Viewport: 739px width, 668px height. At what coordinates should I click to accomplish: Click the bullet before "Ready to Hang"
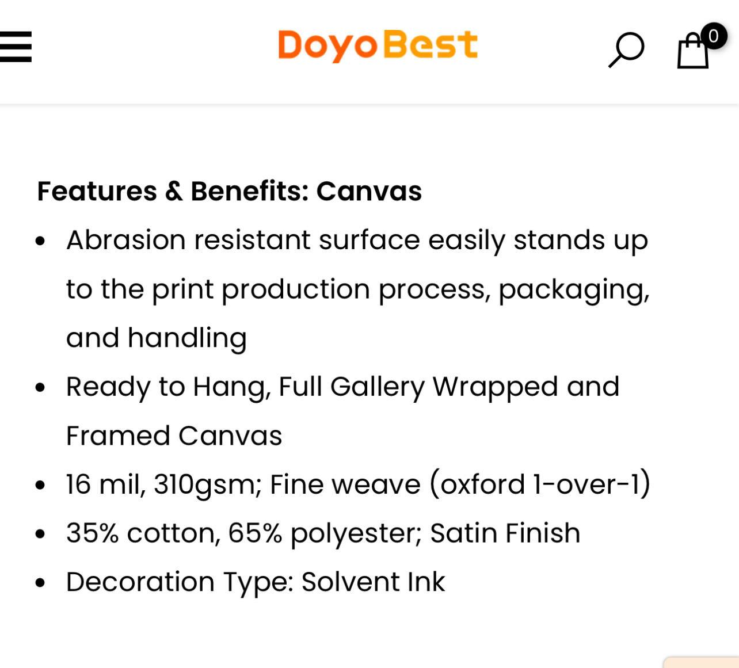(x=40, y=388)
